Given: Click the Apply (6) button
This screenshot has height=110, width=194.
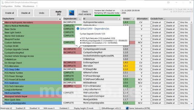Looking at the screenshot, I should coord(59,13).
